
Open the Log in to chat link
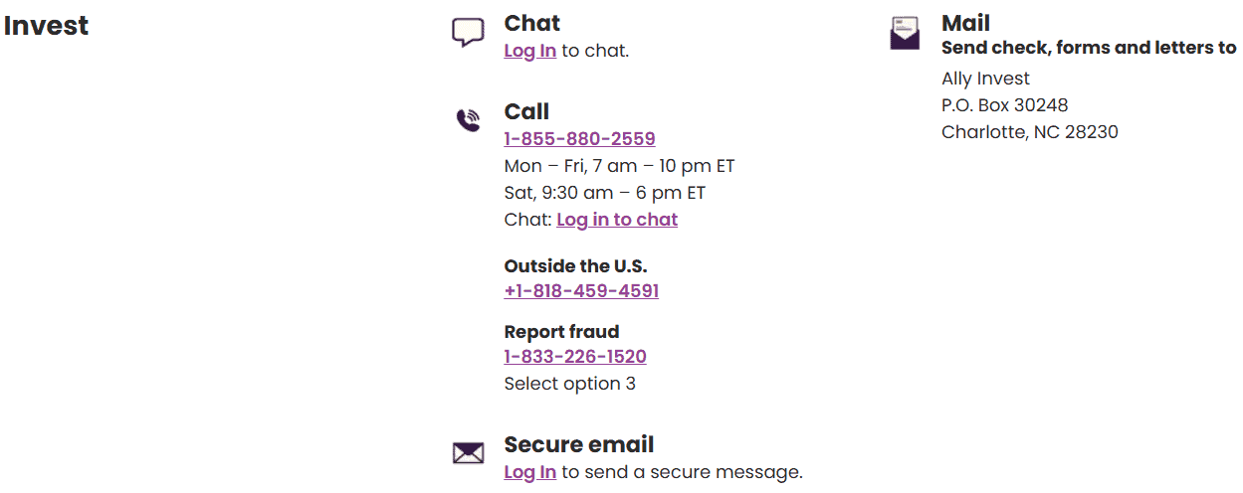(617, 220)
